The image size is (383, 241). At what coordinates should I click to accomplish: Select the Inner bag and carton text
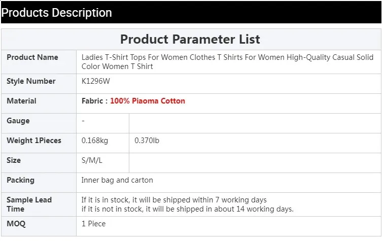pos(117,180)
